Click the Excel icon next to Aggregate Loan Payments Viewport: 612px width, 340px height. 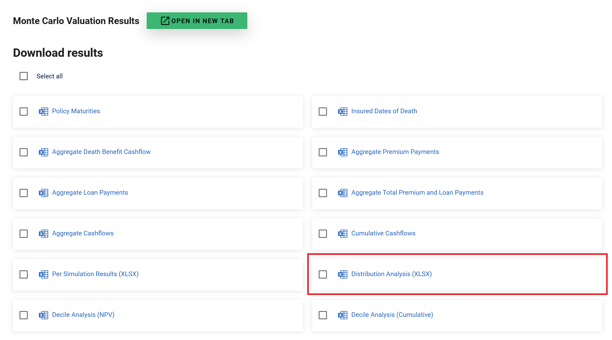[43, 193]
